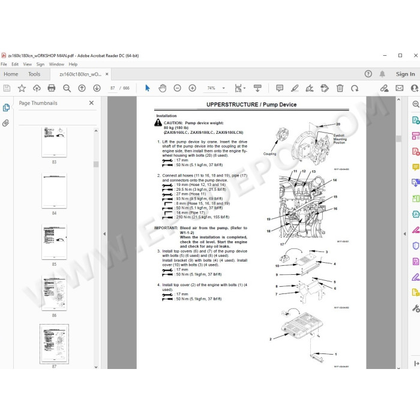The width and height of the screenshot is (420, 420).
Task: Open the zoom level dropdown
Action: (224, 88)
